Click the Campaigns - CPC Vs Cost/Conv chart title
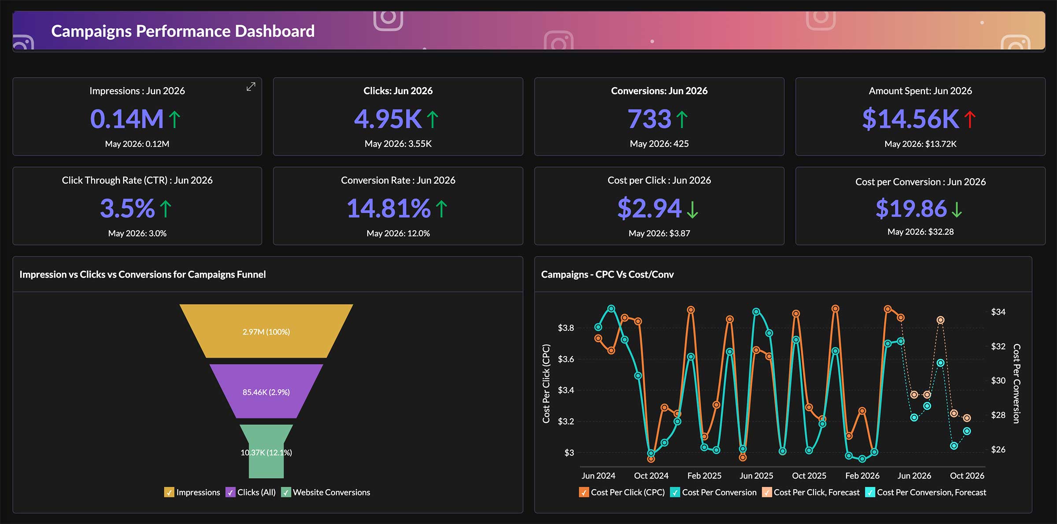 (x=607, y=274)
